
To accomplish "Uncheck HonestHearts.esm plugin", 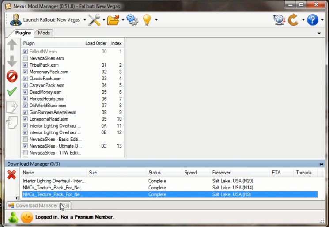I will pyautogui.click(x=25, y=98).
